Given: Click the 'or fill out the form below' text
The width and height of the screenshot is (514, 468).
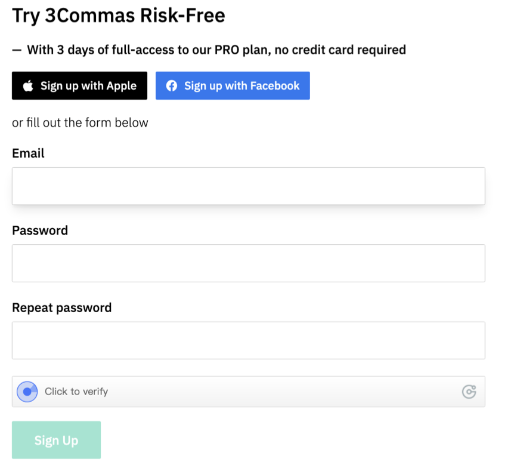Looking at the screenshot, I should click(80, 122).
